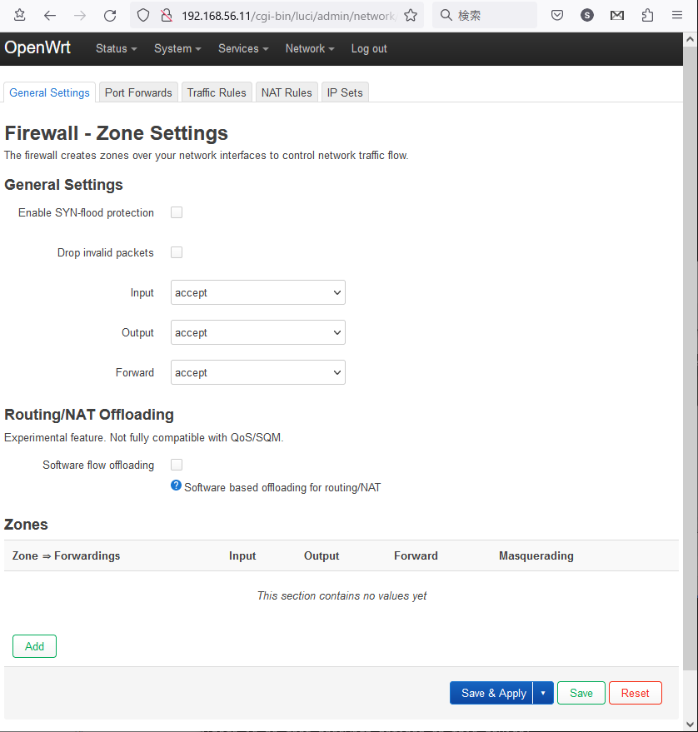Image resolution: width=698 pixels, height=732 pixels.
Task: Click the Reset button
Action: click(635, 692)
